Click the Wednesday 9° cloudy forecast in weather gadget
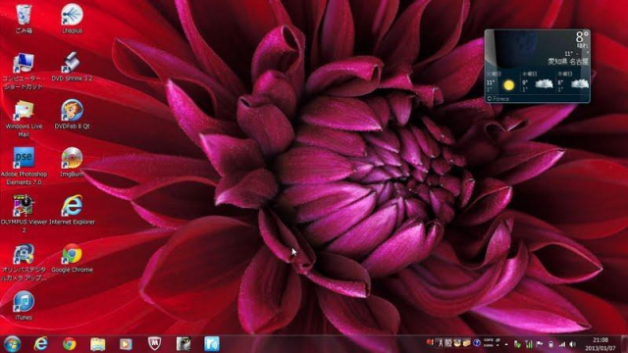Screen dimensions: 628x353 point(538,82)
